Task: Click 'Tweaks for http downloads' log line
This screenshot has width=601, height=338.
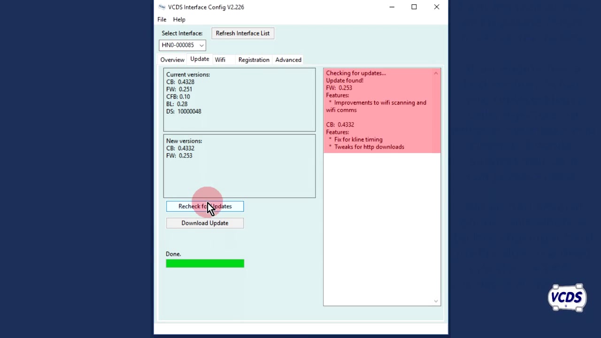Action: [369, 147]
